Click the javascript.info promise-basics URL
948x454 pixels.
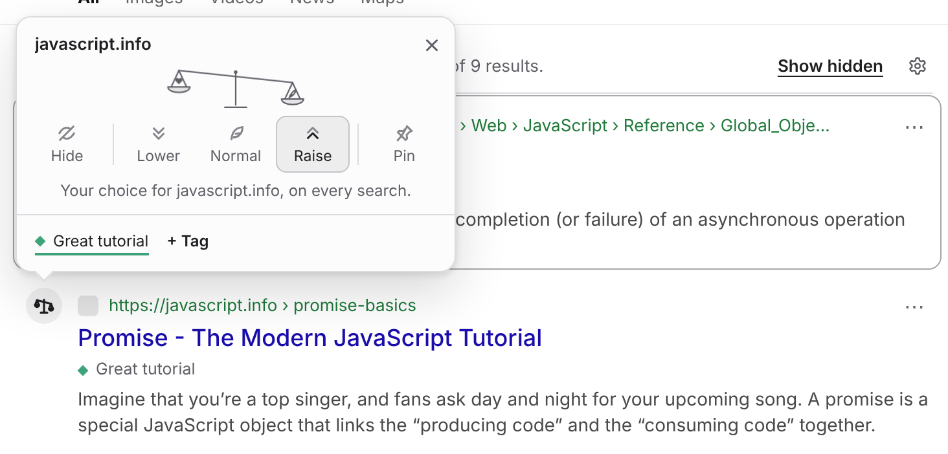(262, 305)
